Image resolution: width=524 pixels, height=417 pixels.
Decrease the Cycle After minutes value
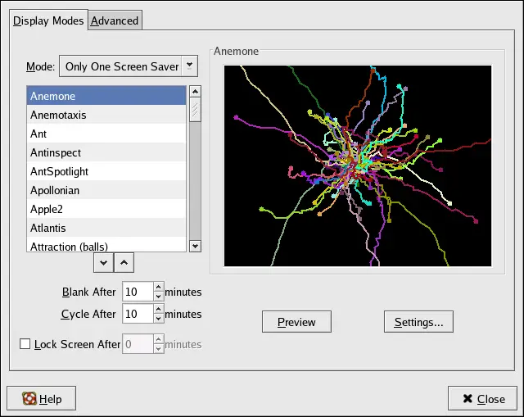coord(158,318)
